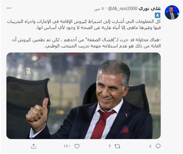This screenshot has width=183, height=154.
Task: Click the display name علي نوري
Action: 150,9
